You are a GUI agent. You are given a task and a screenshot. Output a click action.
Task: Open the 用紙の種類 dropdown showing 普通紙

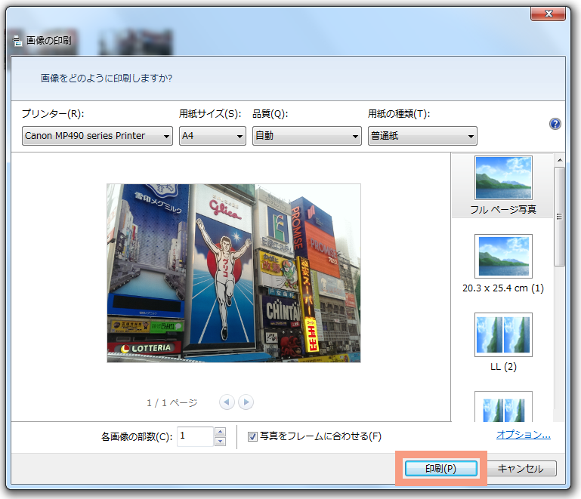tap(422, 136)
